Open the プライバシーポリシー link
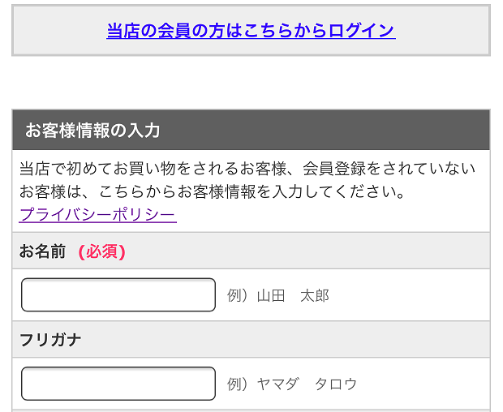Image resolution: width=503 pixels, height=412 pixels. pos(97,215)
